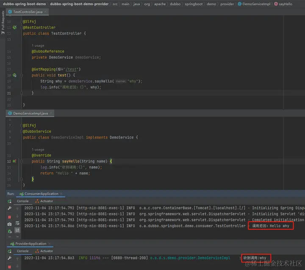Open run settings wrench in ConsumerApplication panel

(9, 208)
